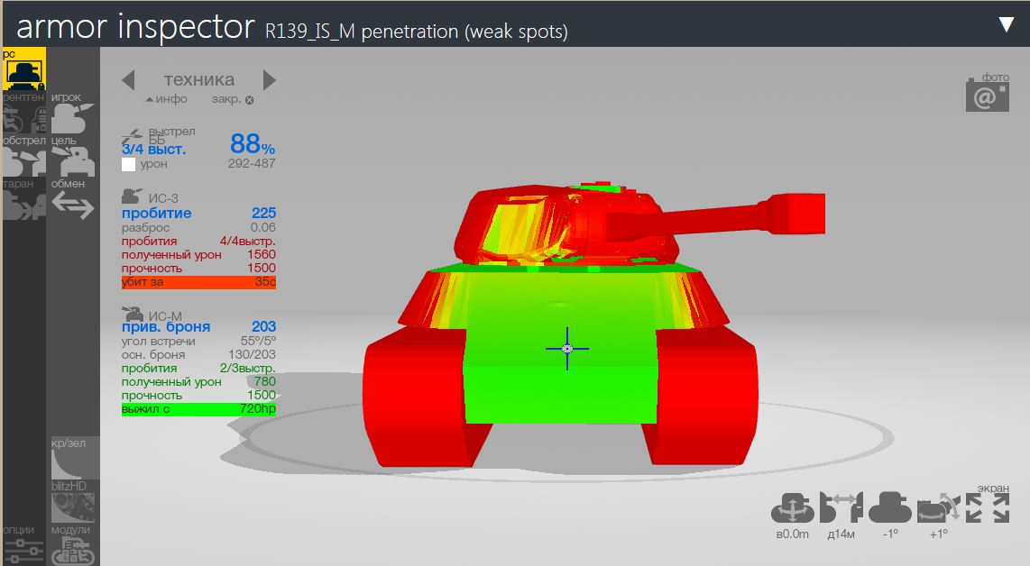Switch to the рентген x-ray mode
1030x566 pixels.
23,113
